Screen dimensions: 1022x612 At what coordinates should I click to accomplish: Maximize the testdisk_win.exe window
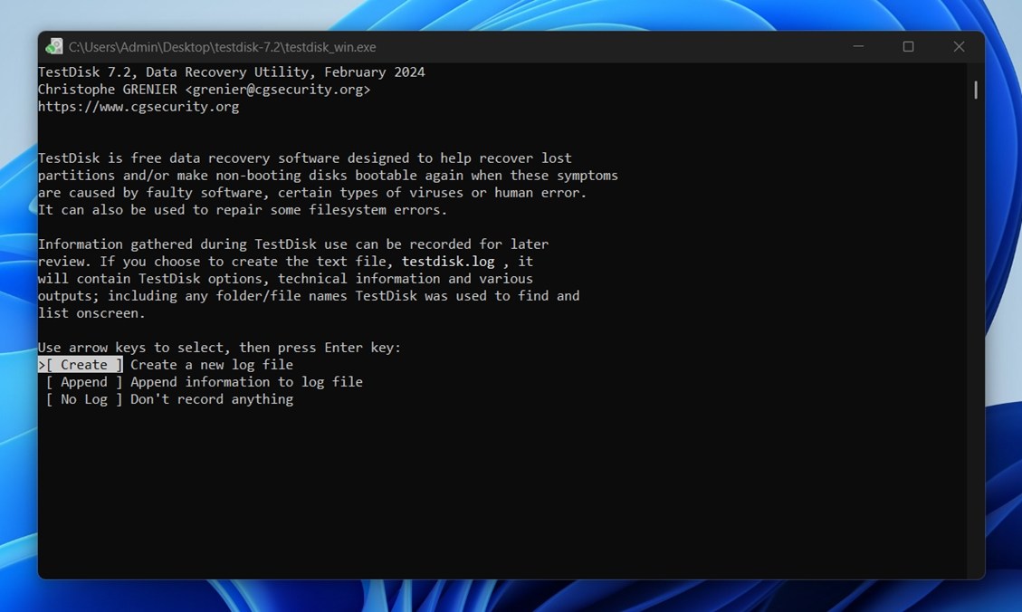point(908,47)
